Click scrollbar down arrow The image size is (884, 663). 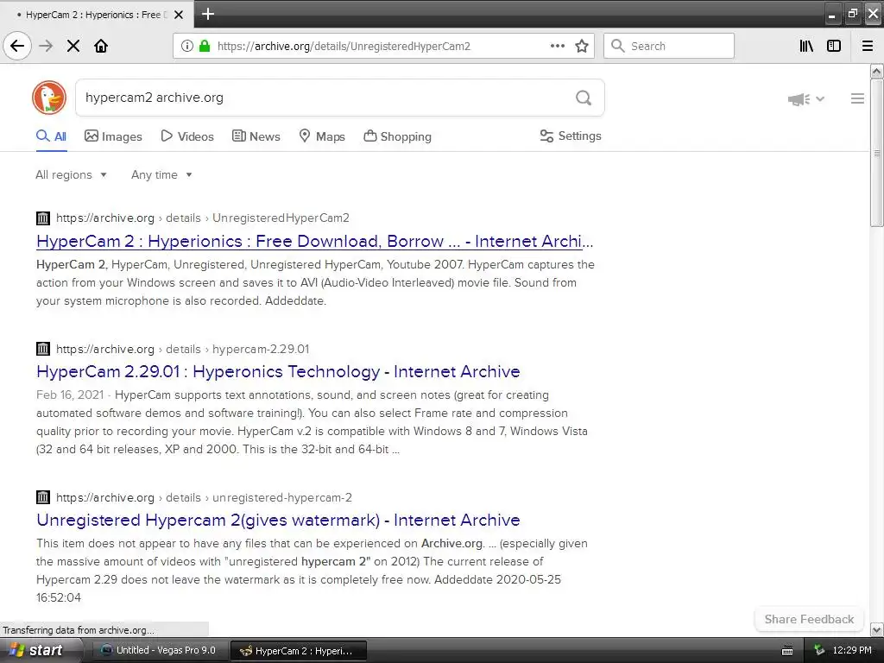click(876, 629)
